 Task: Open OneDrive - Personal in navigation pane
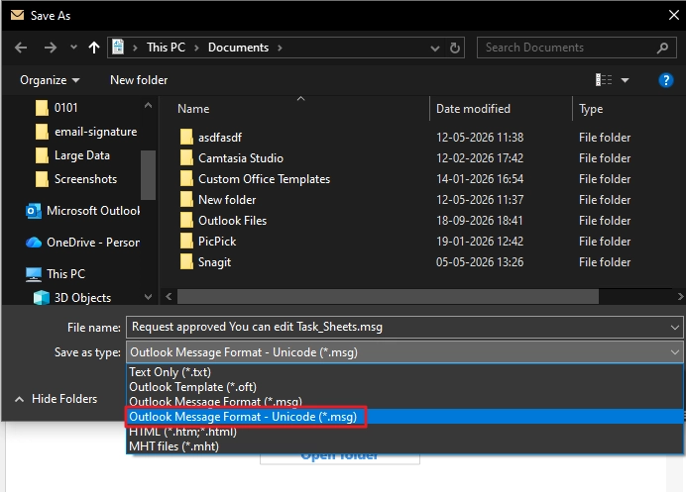click(x=93, y=243)
